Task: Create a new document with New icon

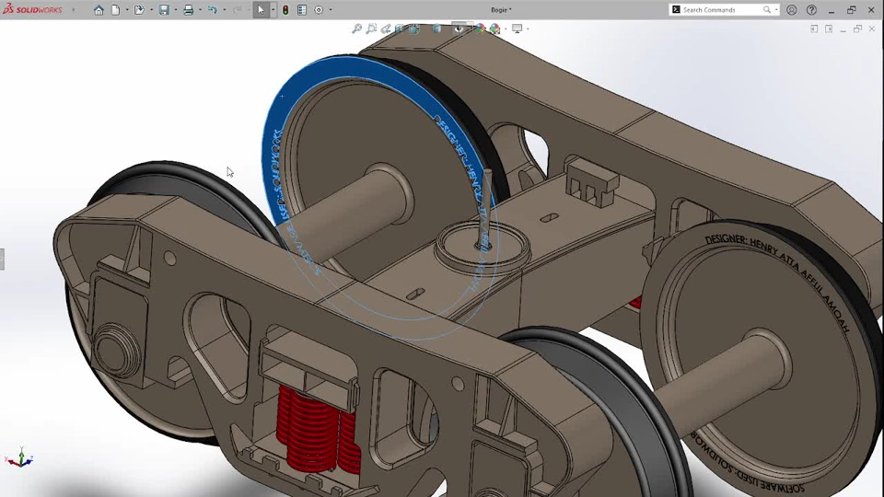Action: pos(116,10)
